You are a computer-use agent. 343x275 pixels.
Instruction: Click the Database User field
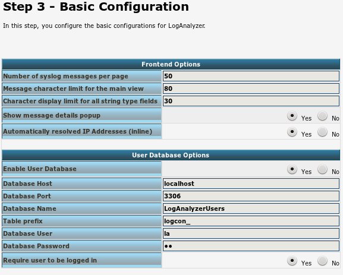click(x=251, y=233)
